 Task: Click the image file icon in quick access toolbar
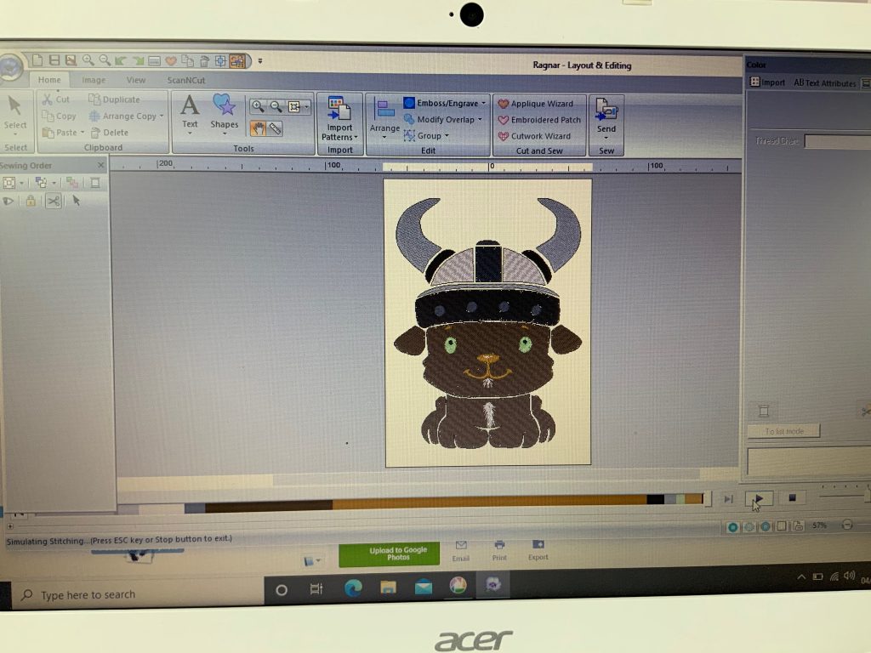coord(71,60)
